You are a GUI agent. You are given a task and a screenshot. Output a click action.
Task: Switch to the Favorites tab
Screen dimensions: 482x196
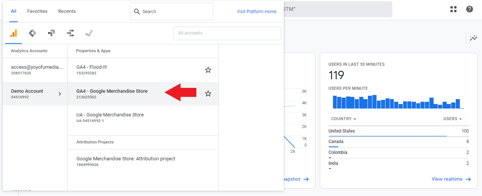click(x=37, y=11)
